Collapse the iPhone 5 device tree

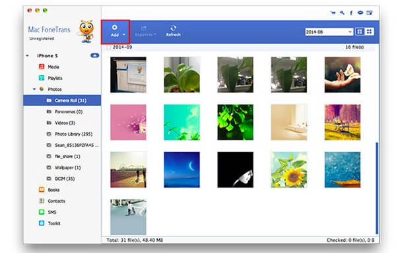pyautogui.click(x=28, y=56)
